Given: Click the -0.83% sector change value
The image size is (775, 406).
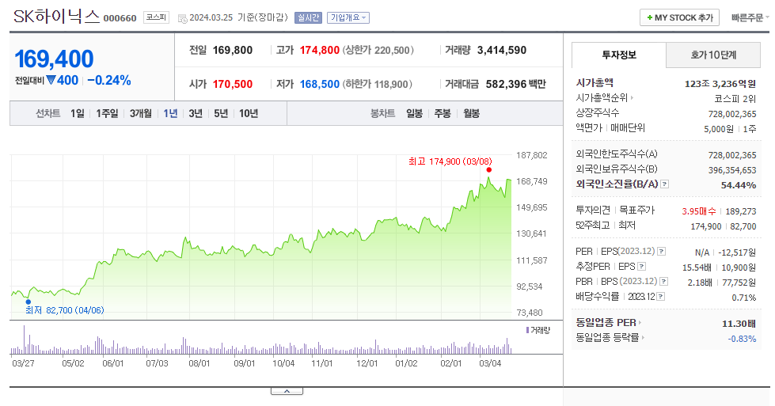Looking at the screenshot, I should pos(742,339).
